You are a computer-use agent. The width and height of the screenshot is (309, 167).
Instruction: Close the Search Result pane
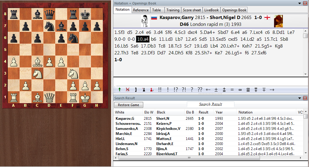[x=305, y=98]
